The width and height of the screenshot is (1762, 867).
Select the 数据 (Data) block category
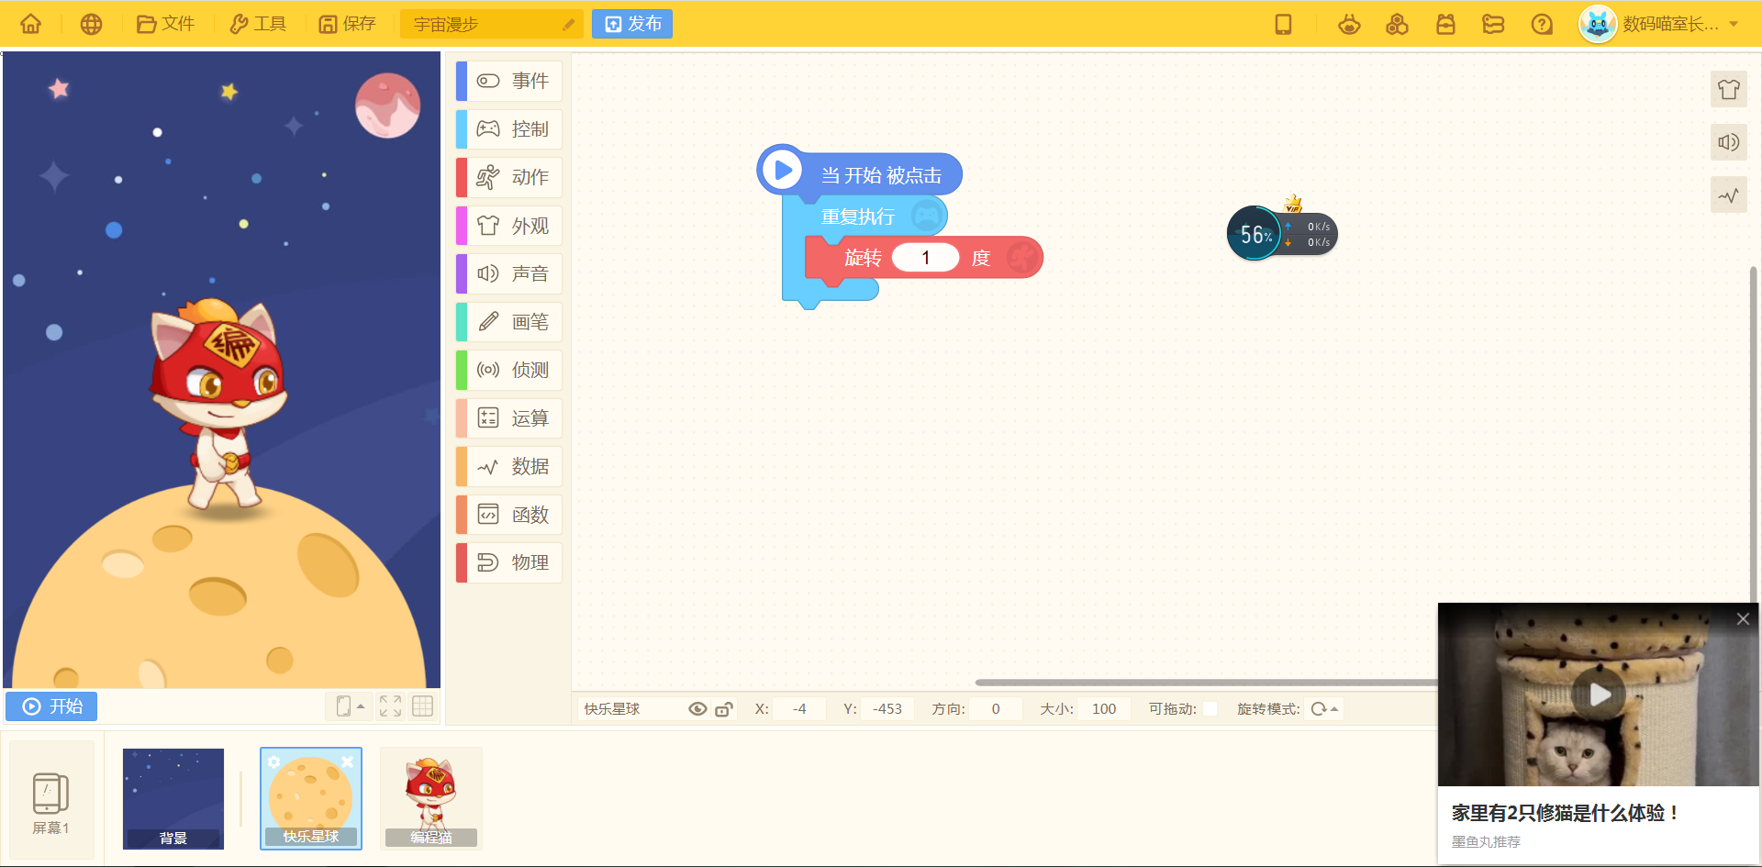[x=509, y=466]
